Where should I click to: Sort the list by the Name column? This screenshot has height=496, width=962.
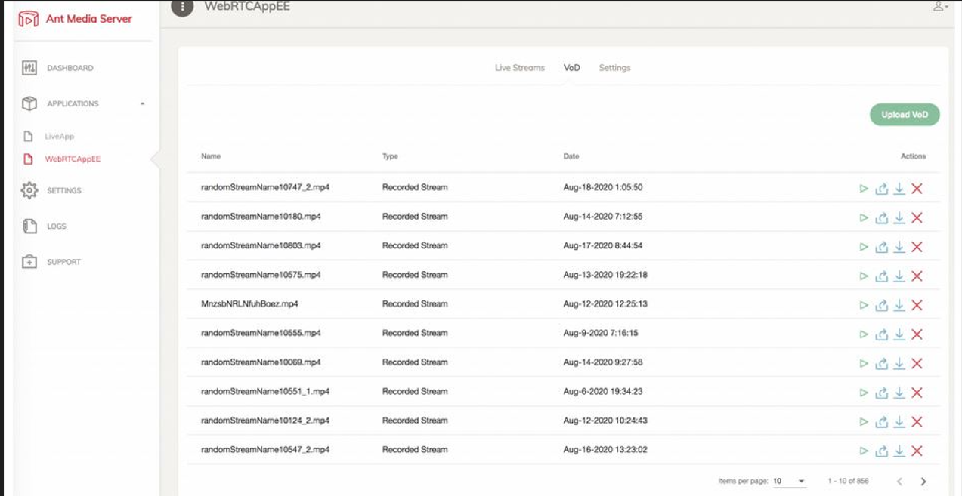(210, 156)
